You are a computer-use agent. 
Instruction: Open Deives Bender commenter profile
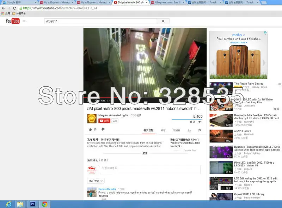(107, 189)
